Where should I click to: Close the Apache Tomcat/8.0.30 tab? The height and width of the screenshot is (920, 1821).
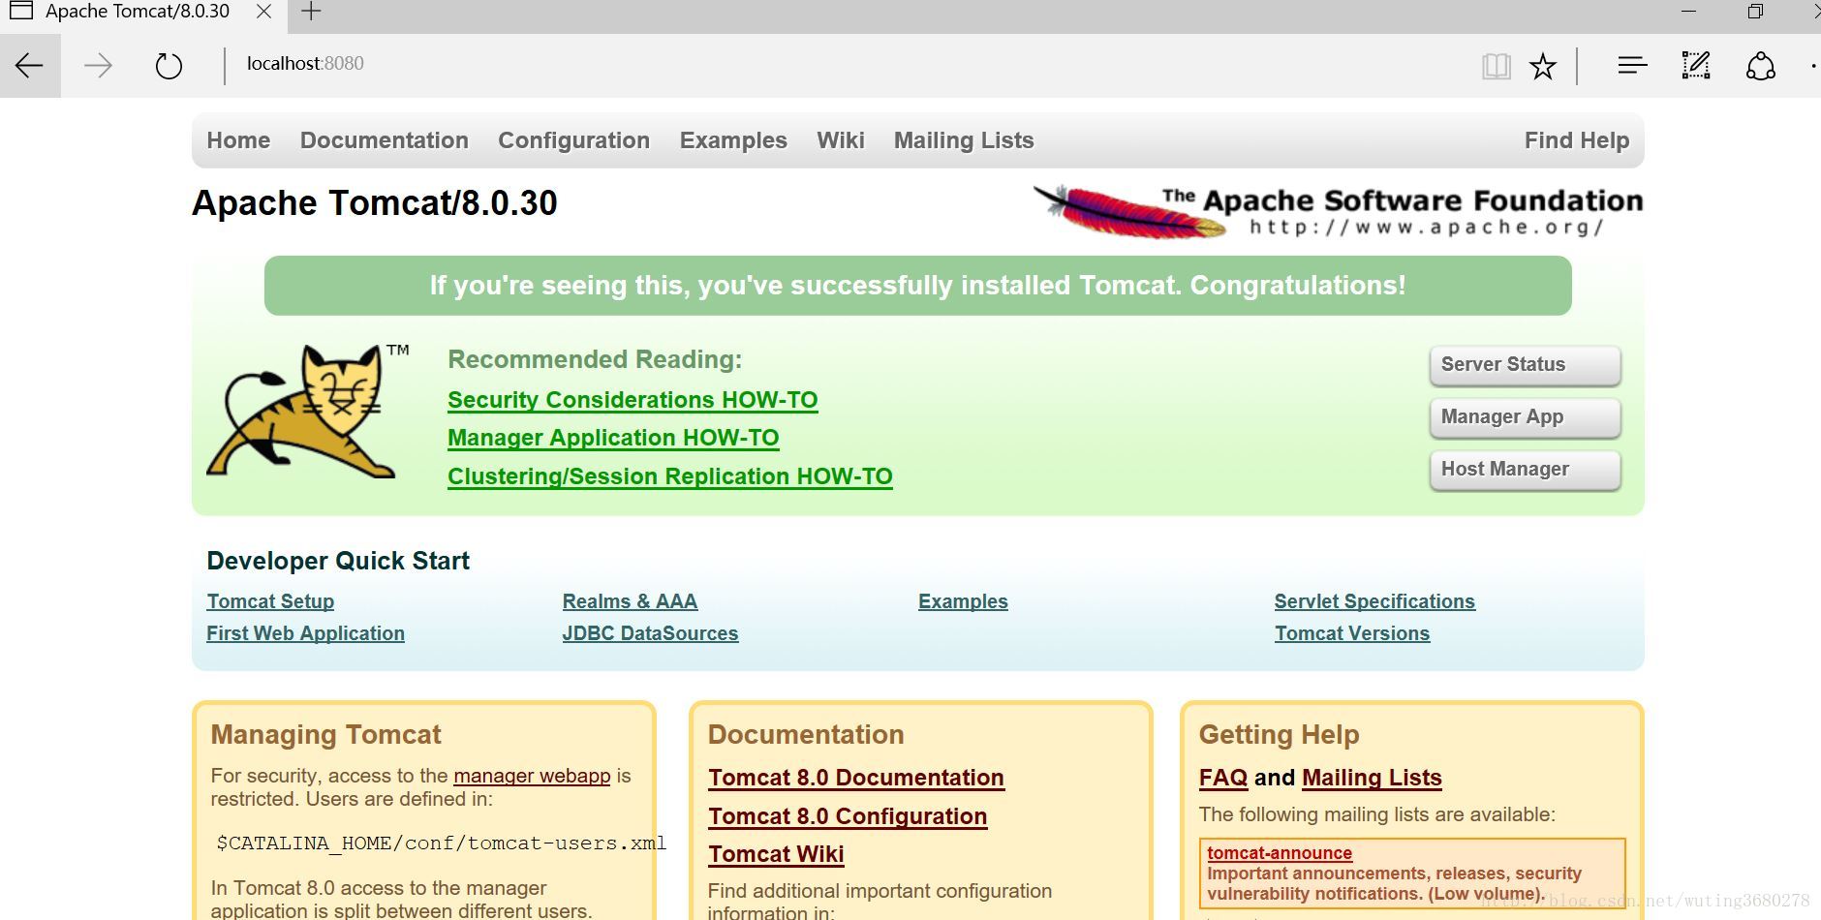[263, 12]
